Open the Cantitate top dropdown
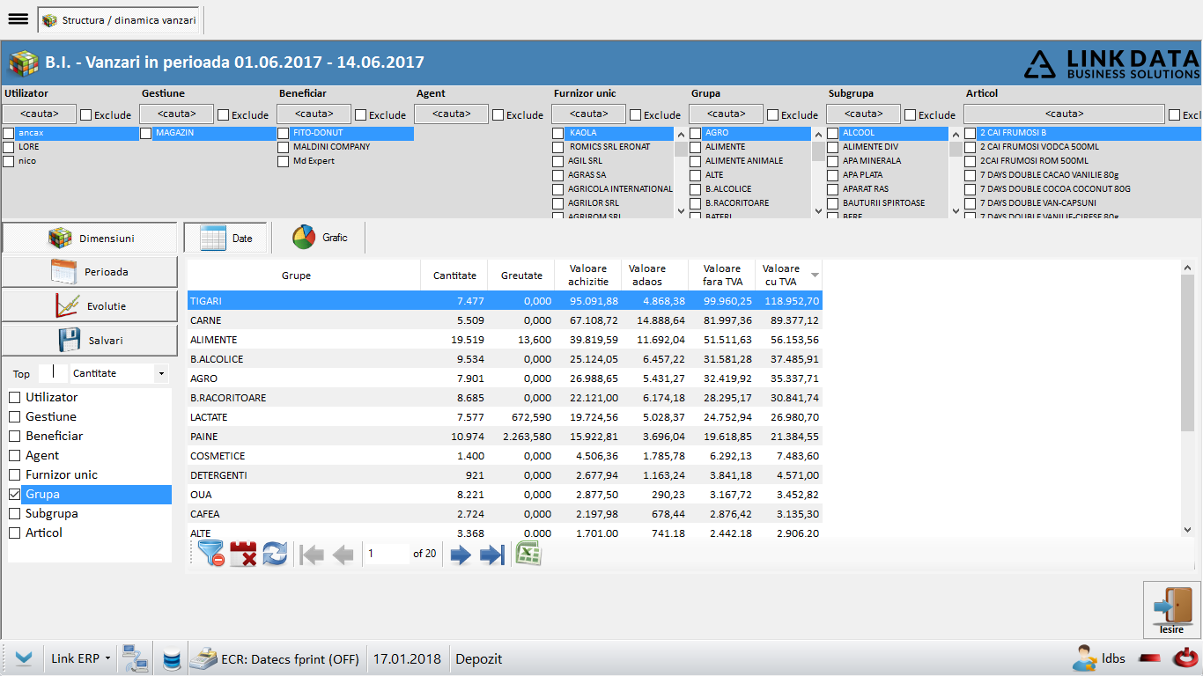This screenshot has width=1203, height=676. (160, 373)
